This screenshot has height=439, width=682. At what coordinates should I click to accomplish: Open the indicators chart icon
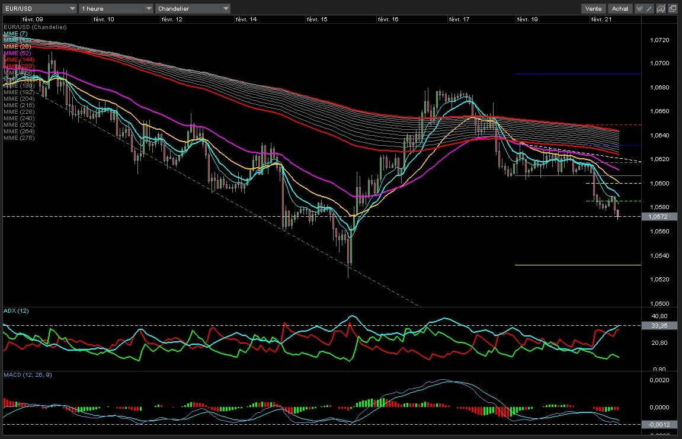coord(661,8)
